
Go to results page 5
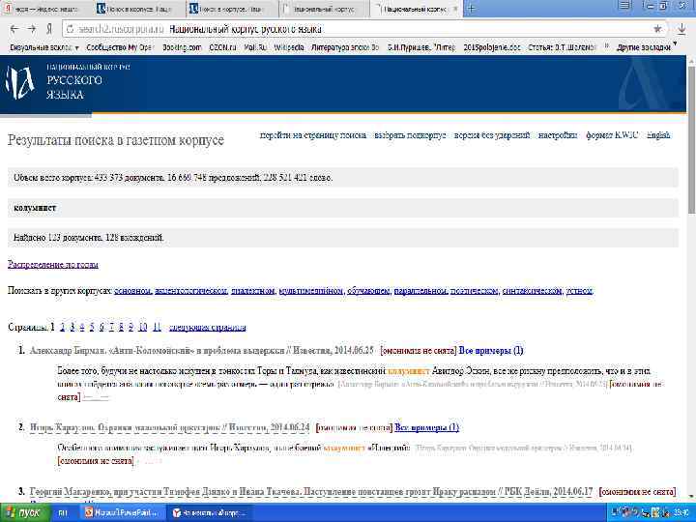[x=92, y=327]
